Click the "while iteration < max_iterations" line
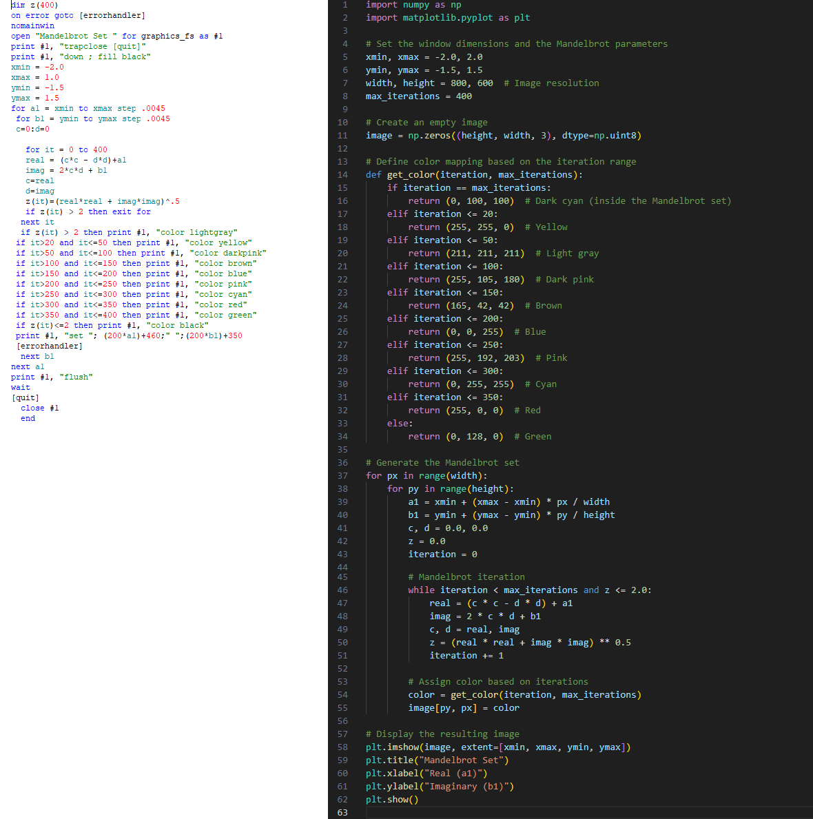 (x=529, y=590)
